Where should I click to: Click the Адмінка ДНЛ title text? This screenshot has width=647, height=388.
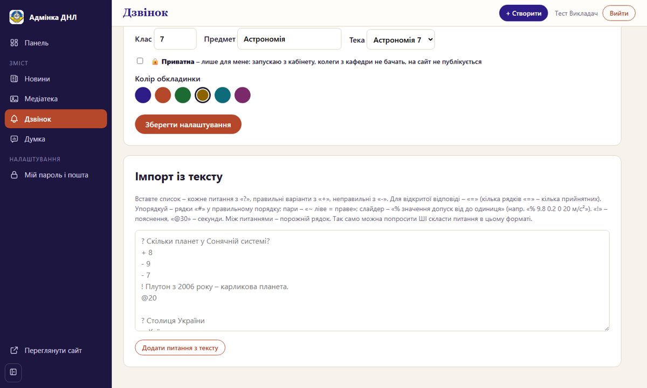pos(53,17)
